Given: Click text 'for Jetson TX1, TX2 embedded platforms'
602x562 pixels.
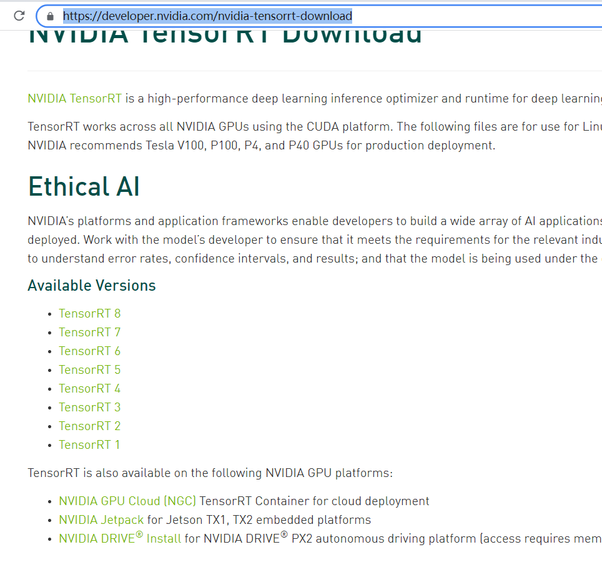Looking at the screenshot, I should [x=259, y=519].
